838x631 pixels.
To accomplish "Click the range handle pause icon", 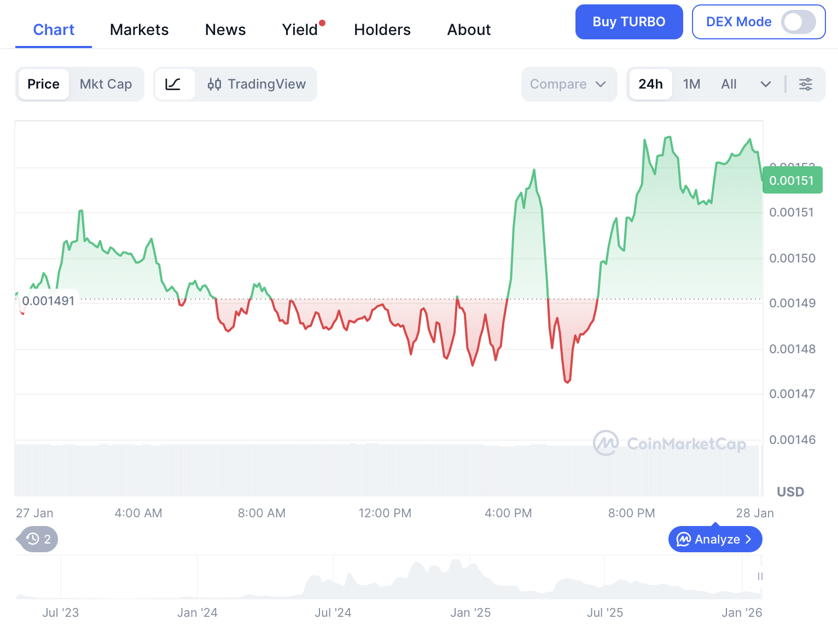I will pos(760,576).
